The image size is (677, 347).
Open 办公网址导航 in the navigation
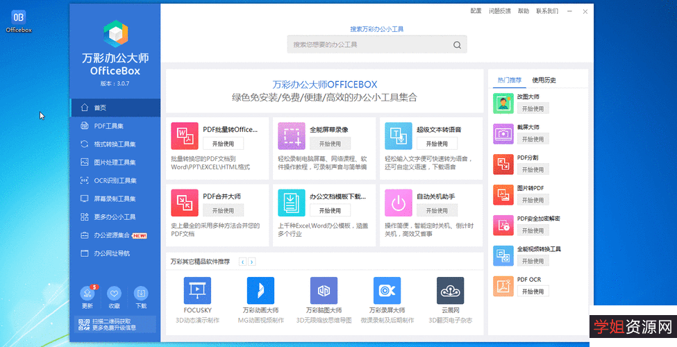[x=115, y=253]
